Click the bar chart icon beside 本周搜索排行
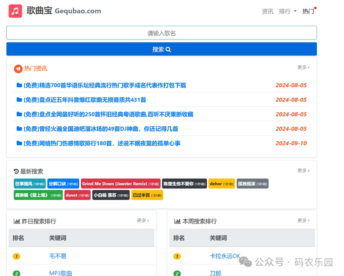344x276 pixels. point(177,221)
